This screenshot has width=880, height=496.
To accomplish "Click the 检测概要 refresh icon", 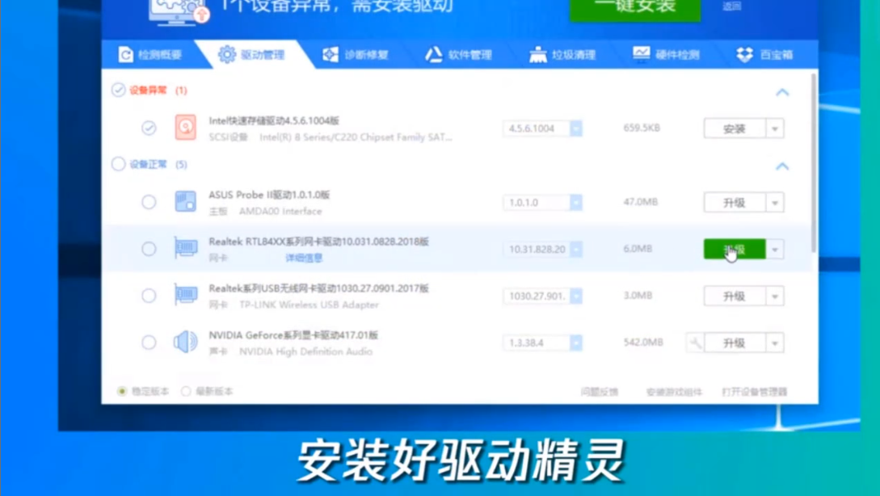I will pyautogui.click(x=126, y=54).
